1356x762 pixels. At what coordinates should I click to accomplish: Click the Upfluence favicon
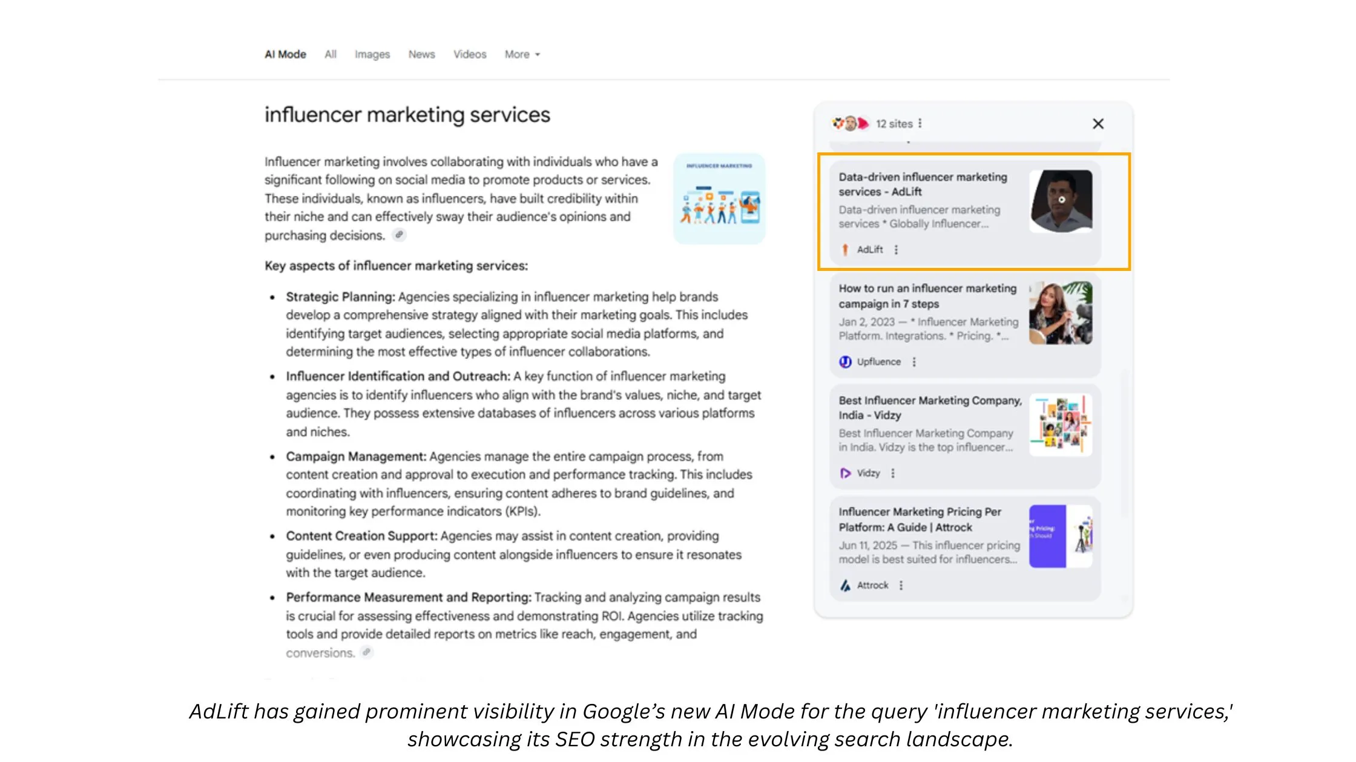(x=845, y=362)
